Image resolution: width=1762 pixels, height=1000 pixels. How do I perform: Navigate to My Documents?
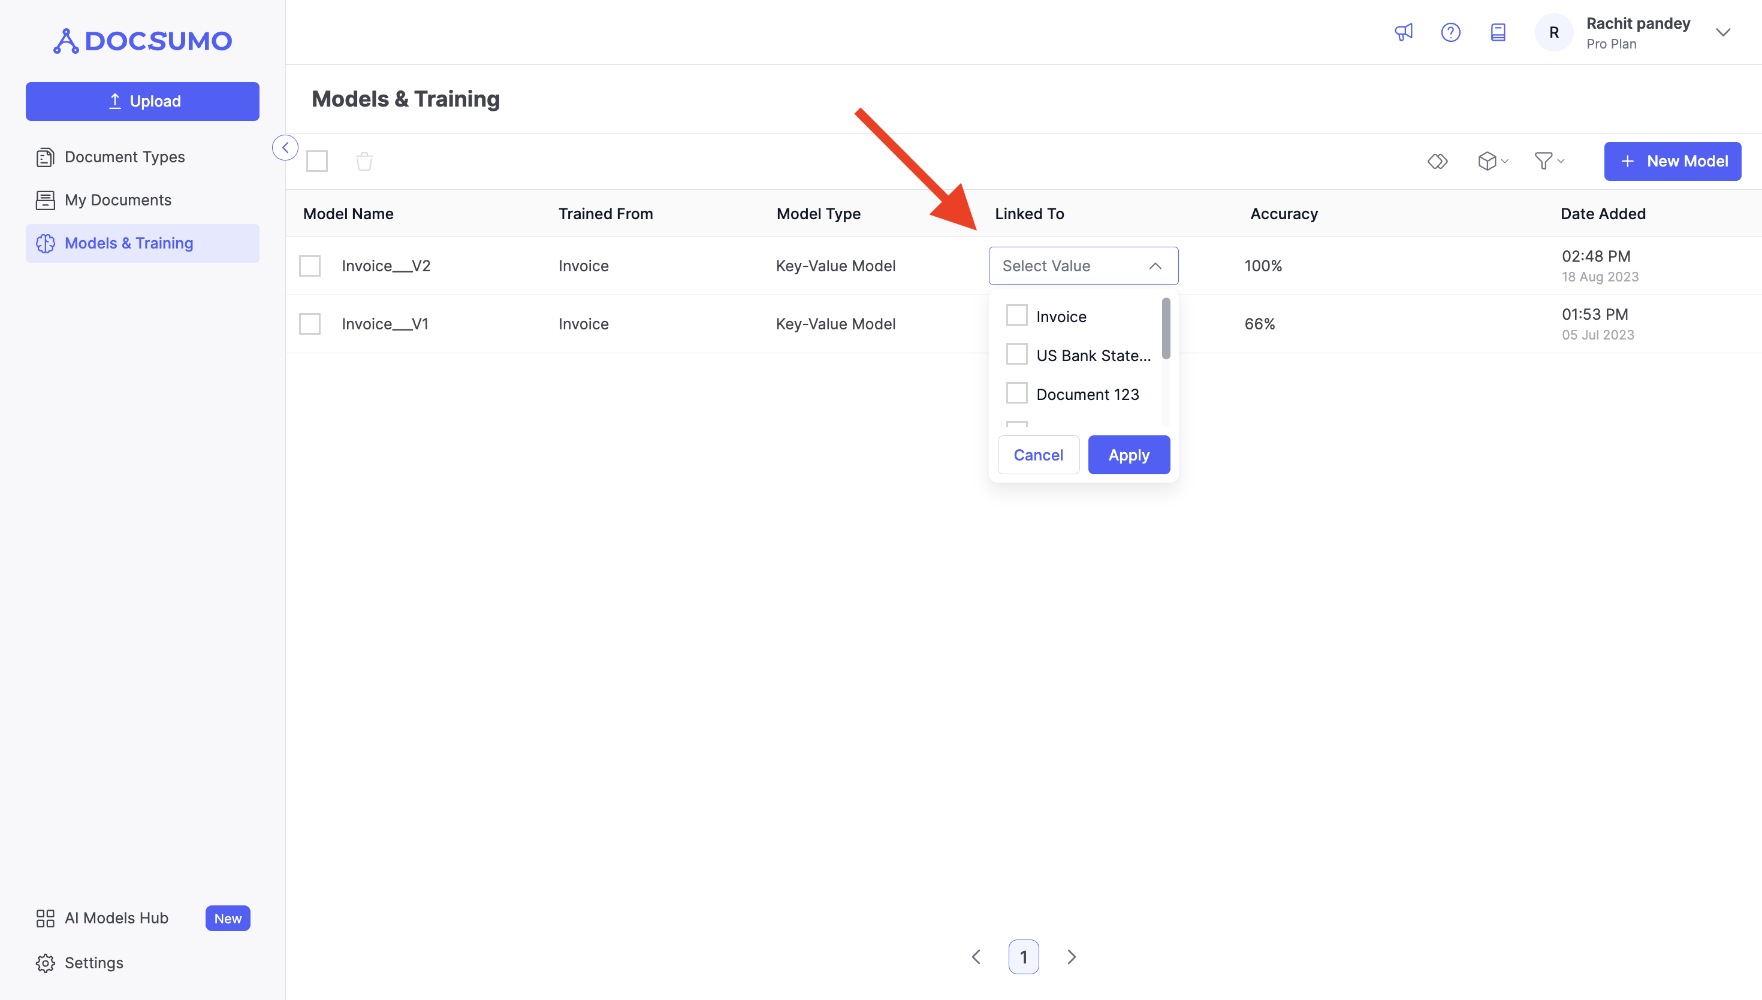coord(117,201)
